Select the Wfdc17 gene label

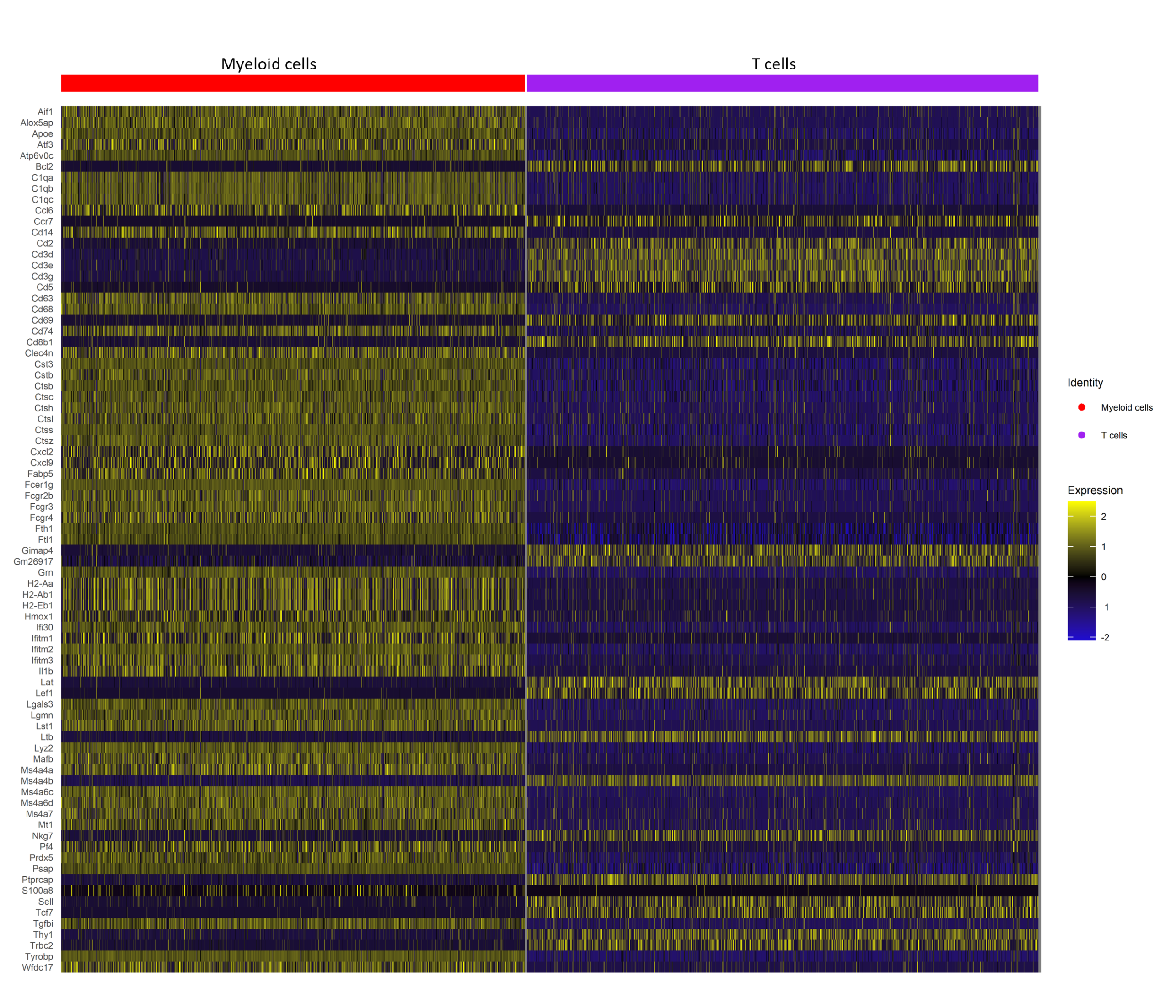(x=38, y=967)
